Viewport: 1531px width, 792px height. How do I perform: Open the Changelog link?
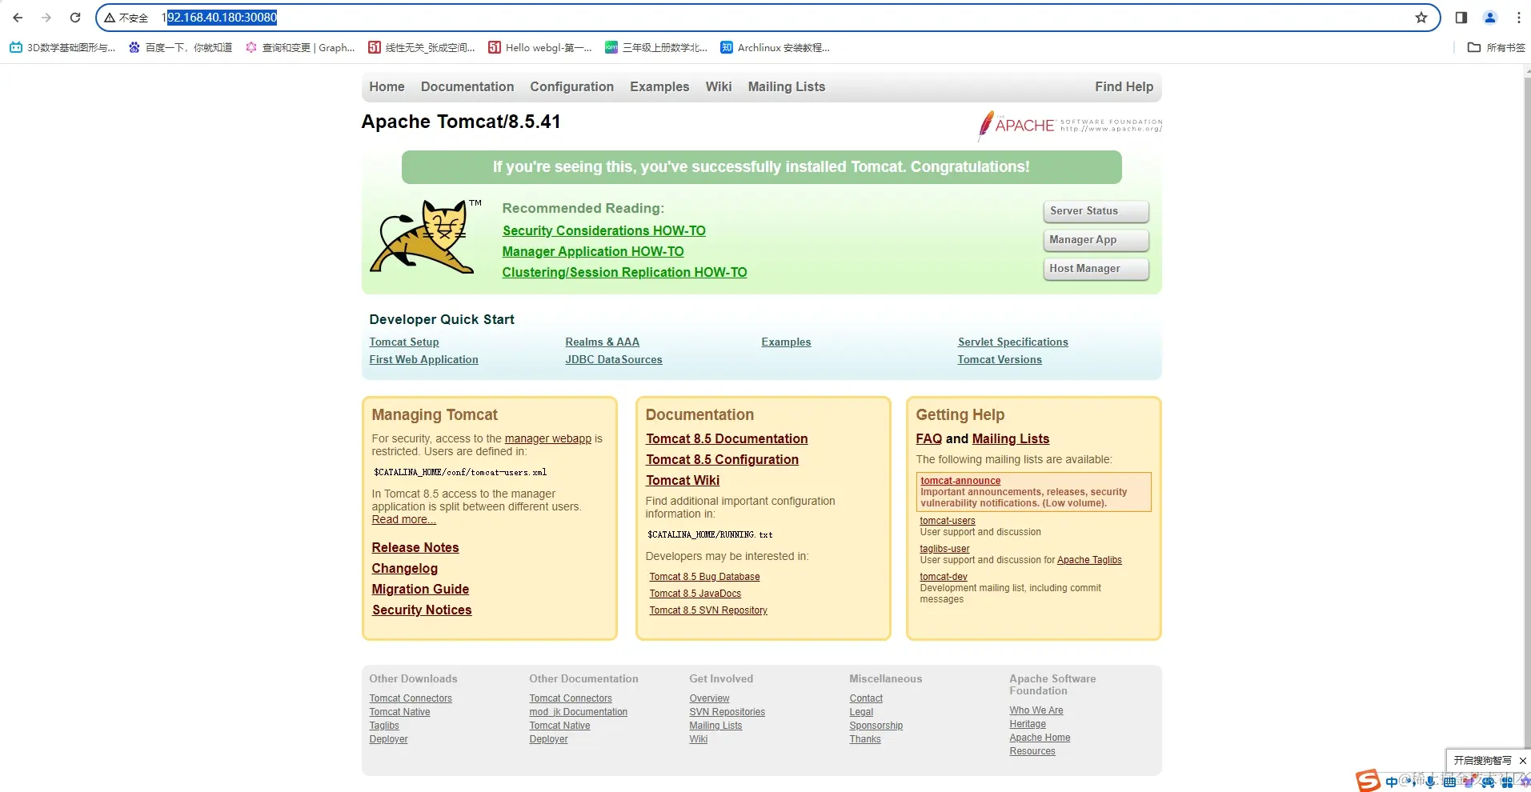tap(405, 569)
